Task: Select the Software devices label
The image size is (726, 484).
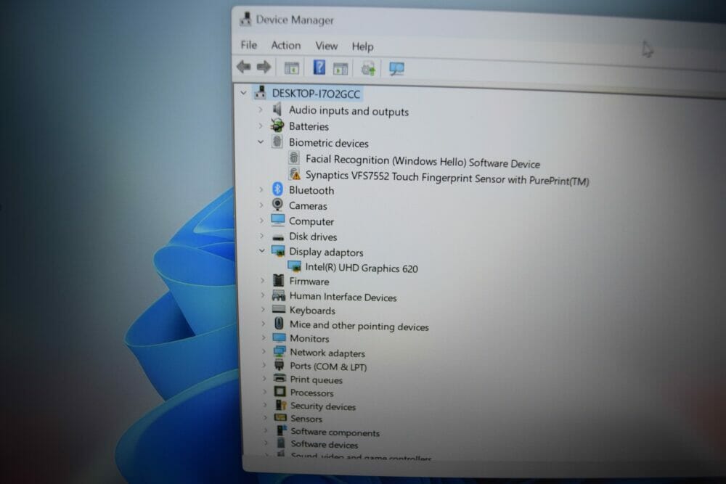Action: (325, 444)
